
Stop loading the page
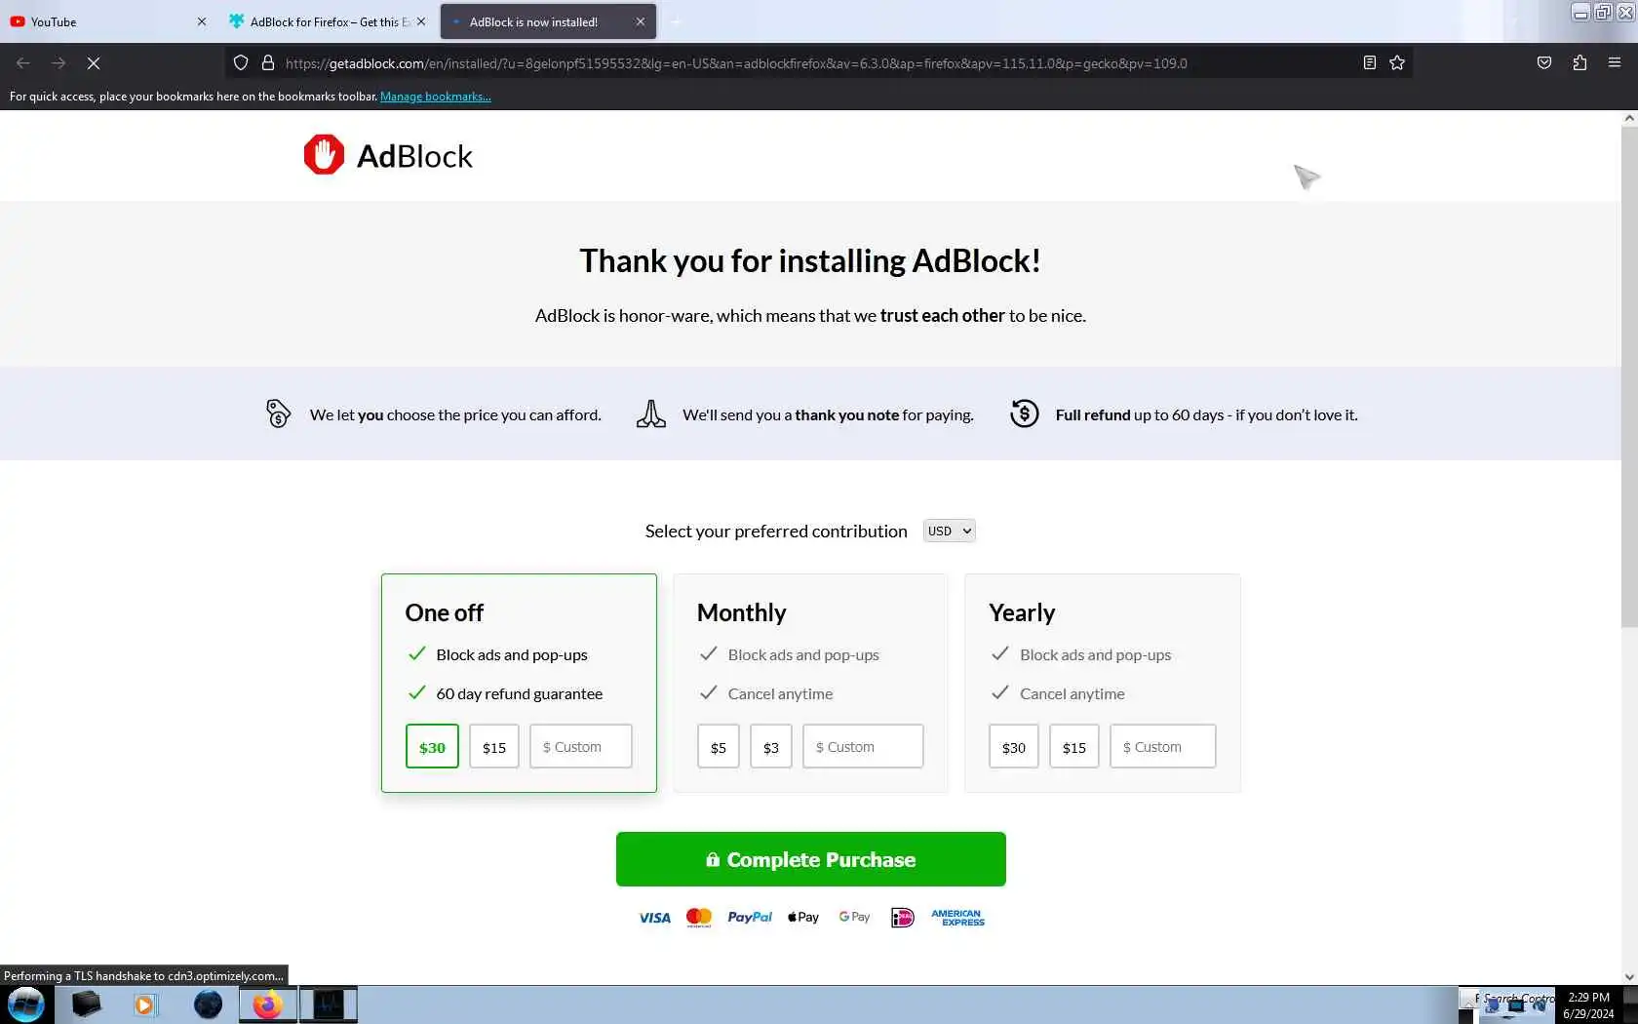tap(94, 63)
